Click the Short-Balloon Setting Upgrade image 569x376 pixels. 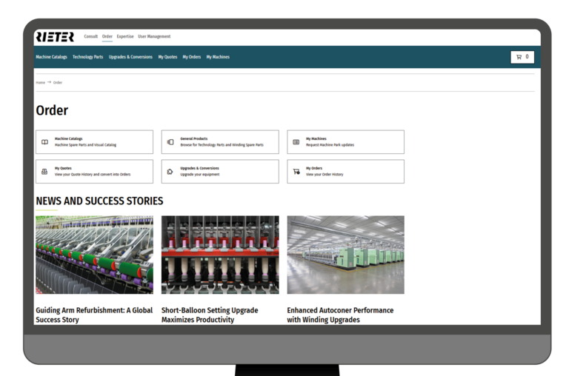[x=220, y=255]
